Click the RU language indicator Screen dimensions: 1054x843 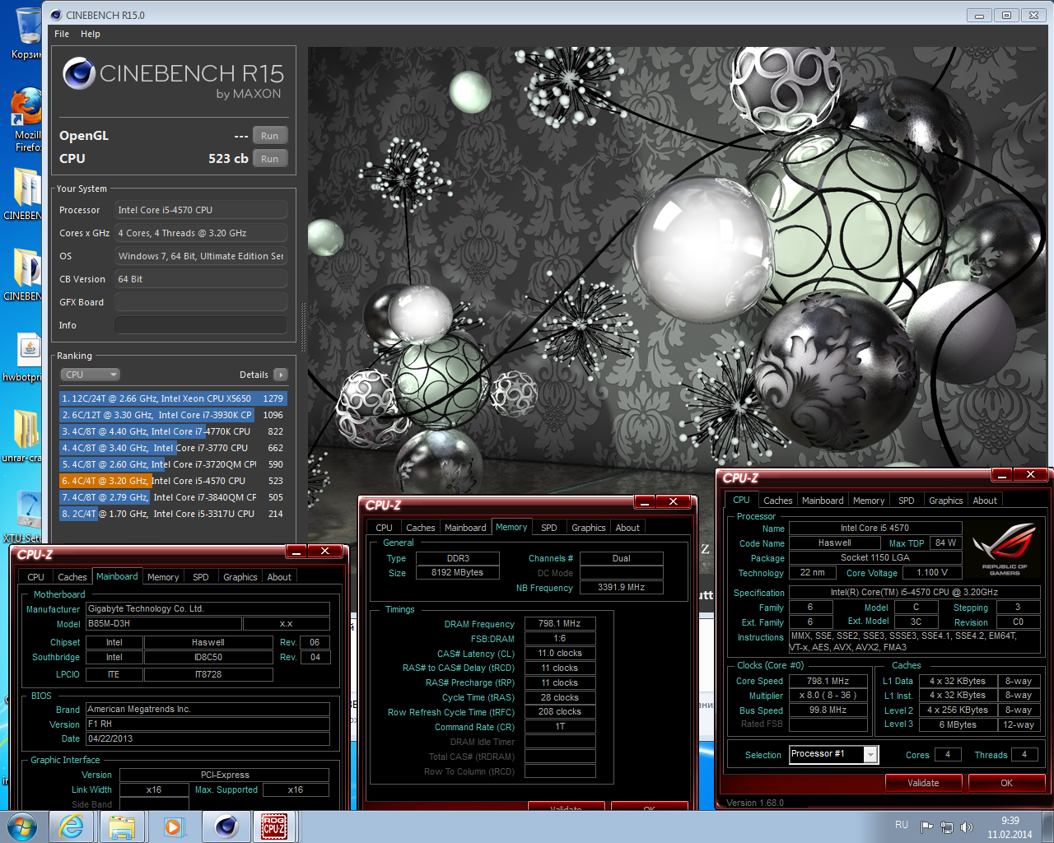pyautogui.click(x=902, y=825)
